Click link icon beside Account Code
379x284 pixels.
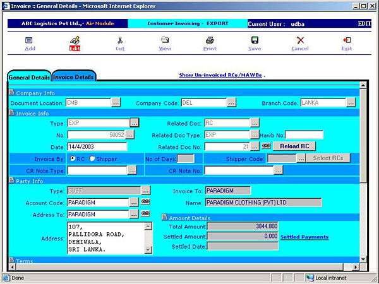point(145,202)
